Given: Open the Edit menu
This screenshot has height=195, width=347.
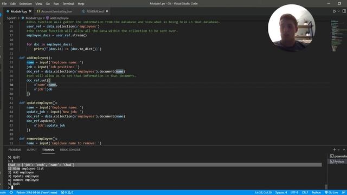Looking at the screenshot, I should [13, 4].
